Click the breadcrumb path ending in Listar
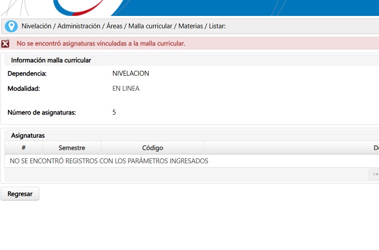379x250 pixels. tap(124, 26)
